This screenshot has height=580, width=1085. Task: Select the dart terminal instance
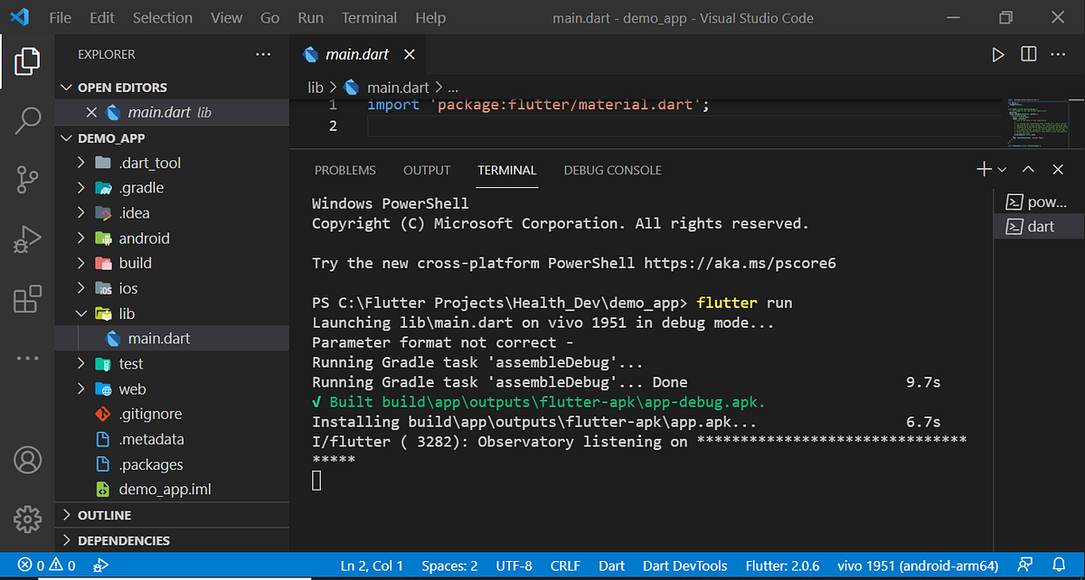pyautogui.click(x=1039, y=226)
